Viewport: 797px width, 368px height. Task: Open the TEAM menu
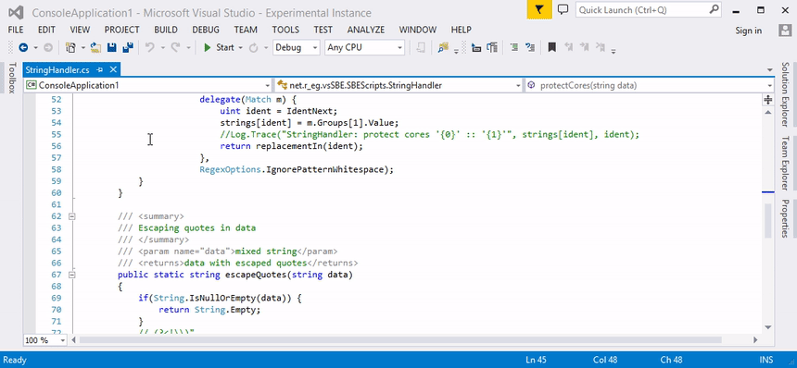pos(246,30)
